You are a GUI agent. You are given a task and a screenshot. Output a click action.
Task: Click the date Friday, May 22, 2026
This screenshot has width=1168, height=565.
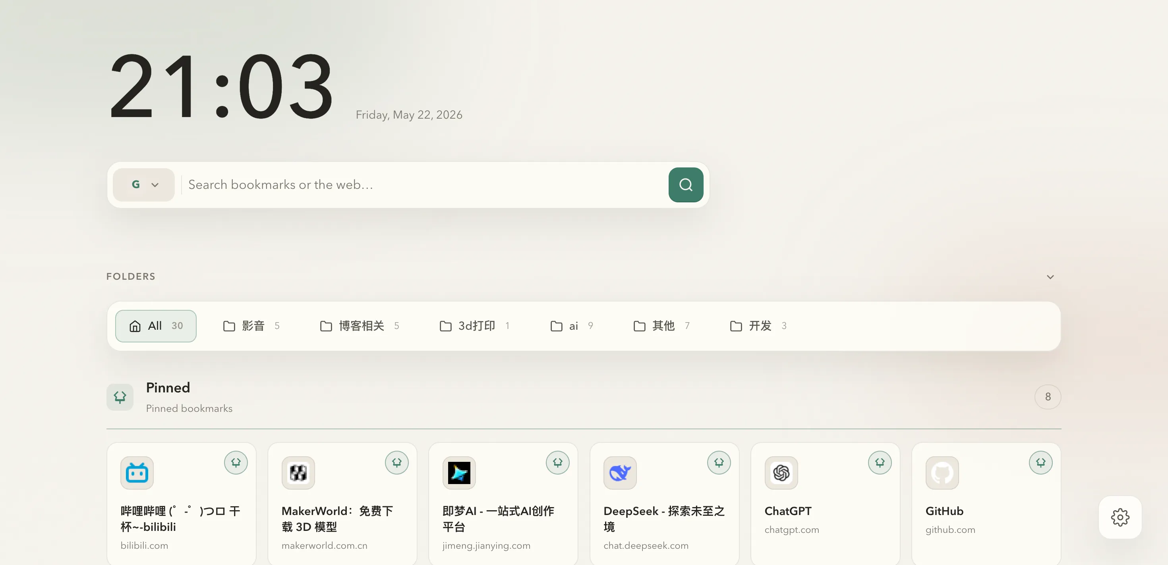pos(409,115)
